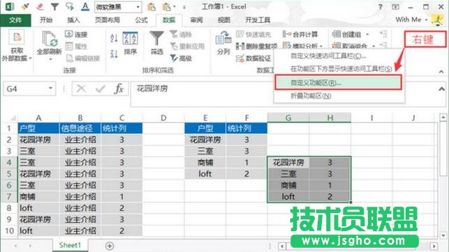Viewport: 449px width, 252px height.
Task: Click the confirm checkmark in formula bar
Action: click(101, 88)
